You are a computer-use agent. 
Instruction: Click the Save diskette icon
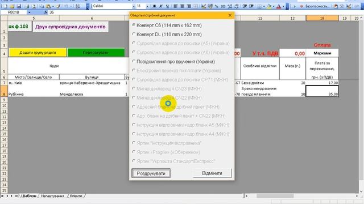[19, 6]
